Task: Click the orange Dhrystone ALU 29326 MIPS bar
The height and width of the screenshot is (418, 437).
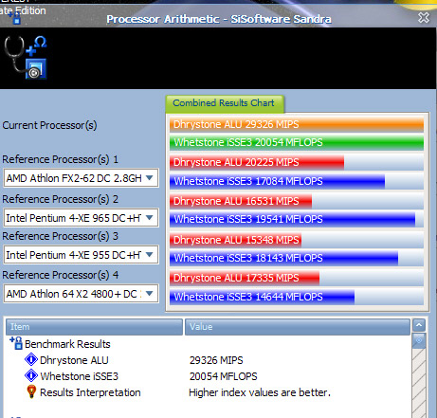Action: click(x=297, y=124)
